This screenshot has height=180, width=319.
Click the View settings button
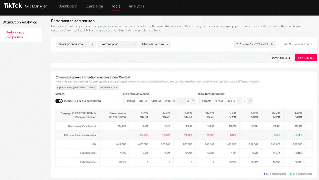(x=305, y=57)
